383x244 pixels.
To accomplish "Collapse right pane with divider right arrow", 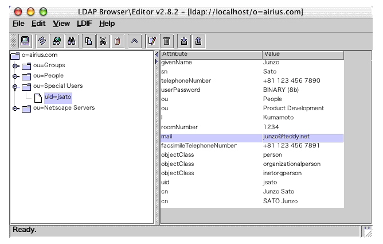I will click(x=157, y=61).
